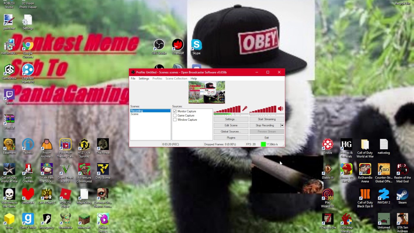Image resolution: width=414 pixels, height=233 pixels.
Task: Open the File menu in OBS
Action: [133, 79]
